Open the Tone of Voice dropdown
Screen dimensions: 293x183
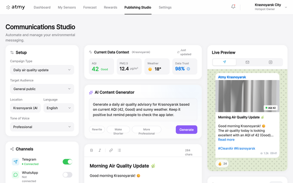(x=42, y=127)
